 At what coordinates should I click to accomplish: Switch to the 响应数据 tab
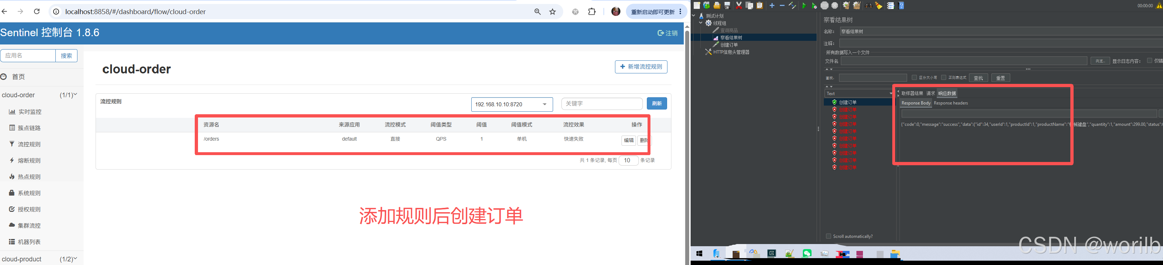(947, 93)
